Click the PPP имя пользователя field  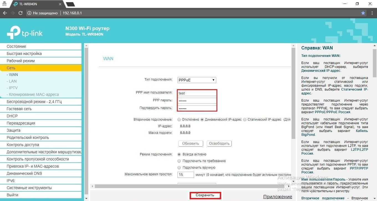(x=197, y=93)
